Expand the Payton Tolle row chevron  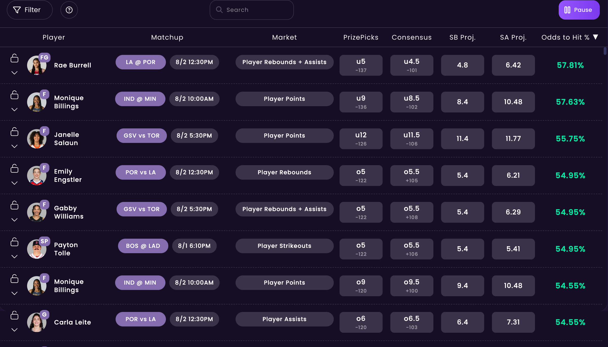click(14, 256)
